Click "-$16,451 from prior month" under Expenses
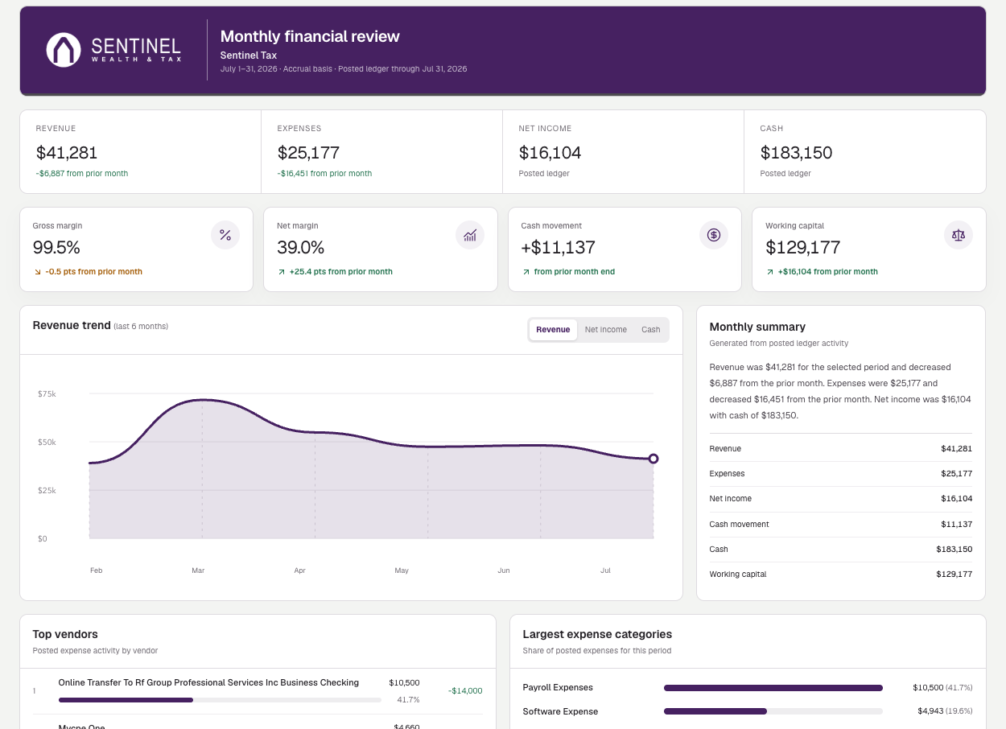This screenshot has height=729, width=1006. tap(325, 174)
